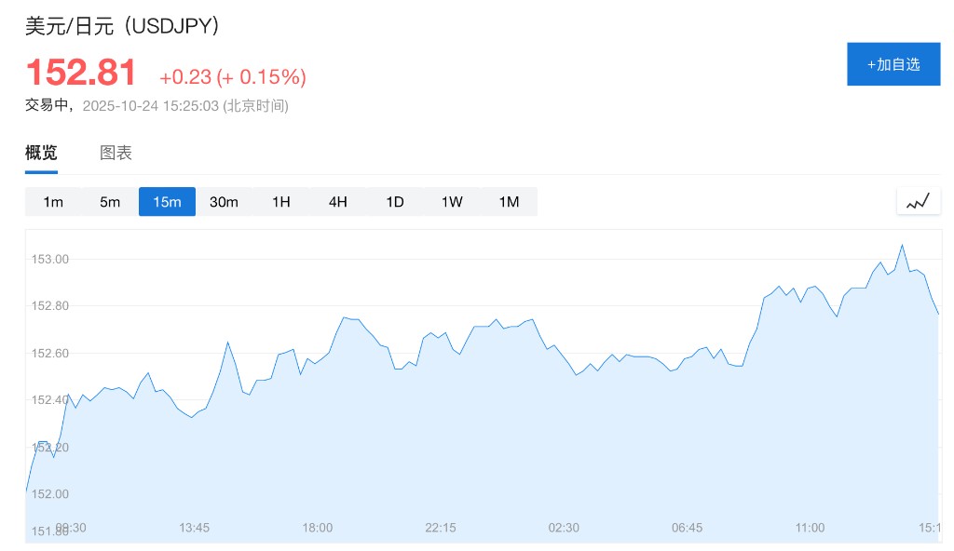Choose the 1W weekly interval
Viewport: 954px width, 551px height.
[452, 202]
